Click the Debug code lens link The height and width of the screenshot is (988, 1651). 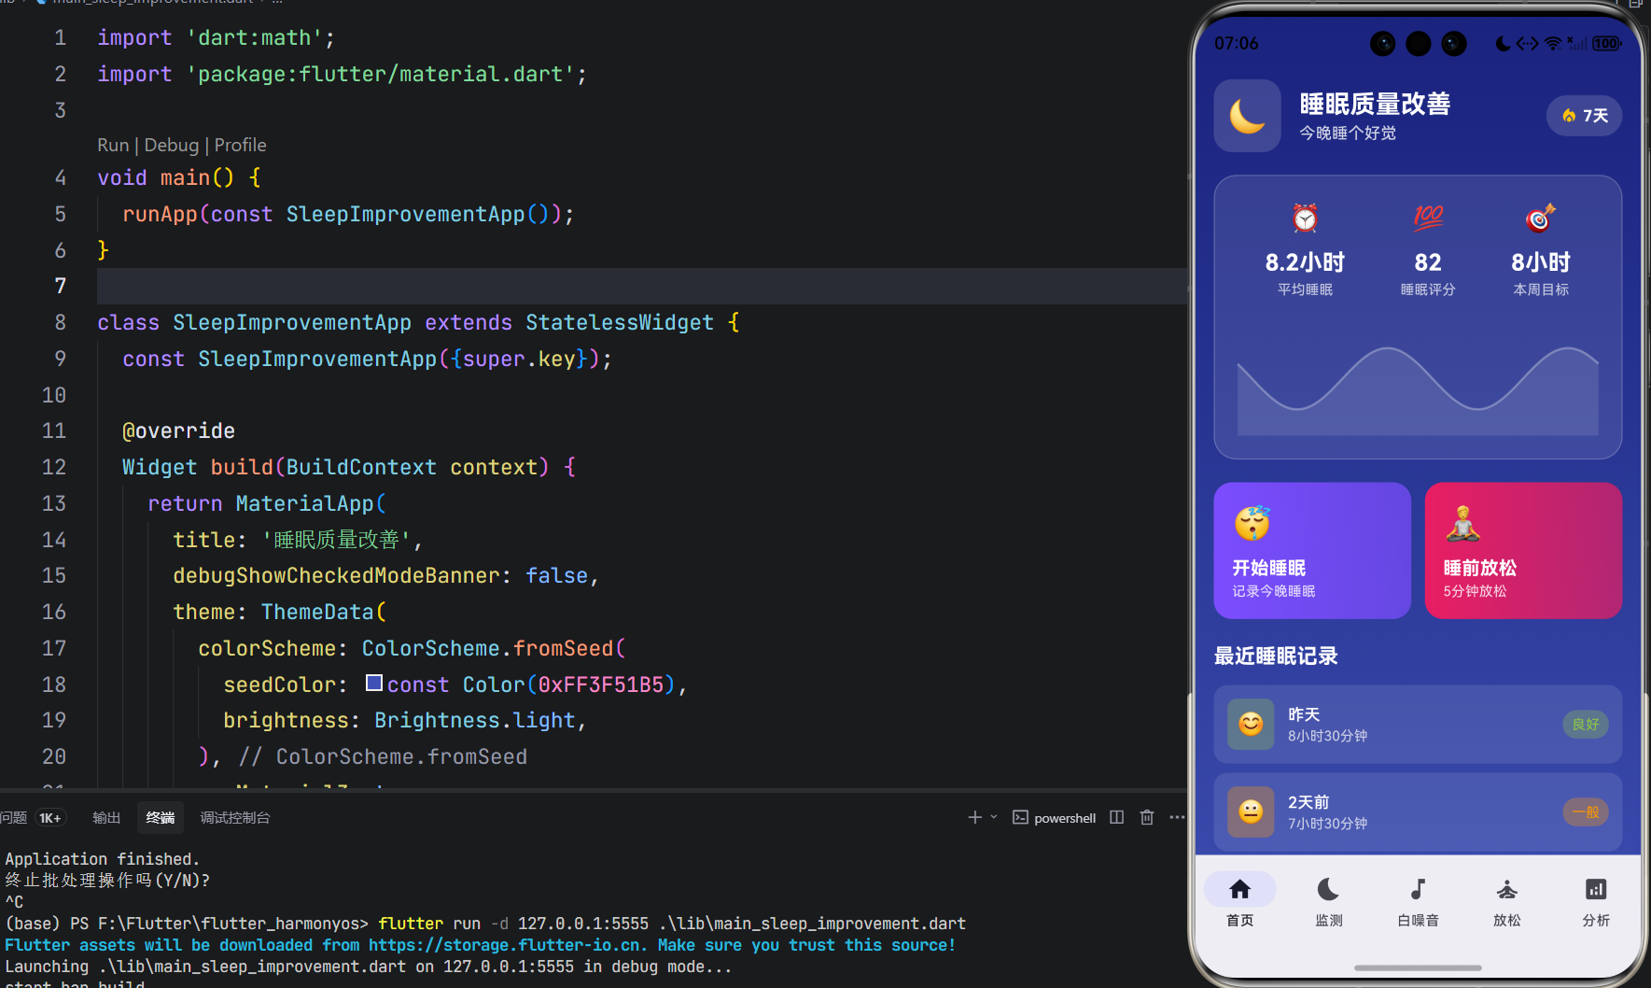point(172,145)
